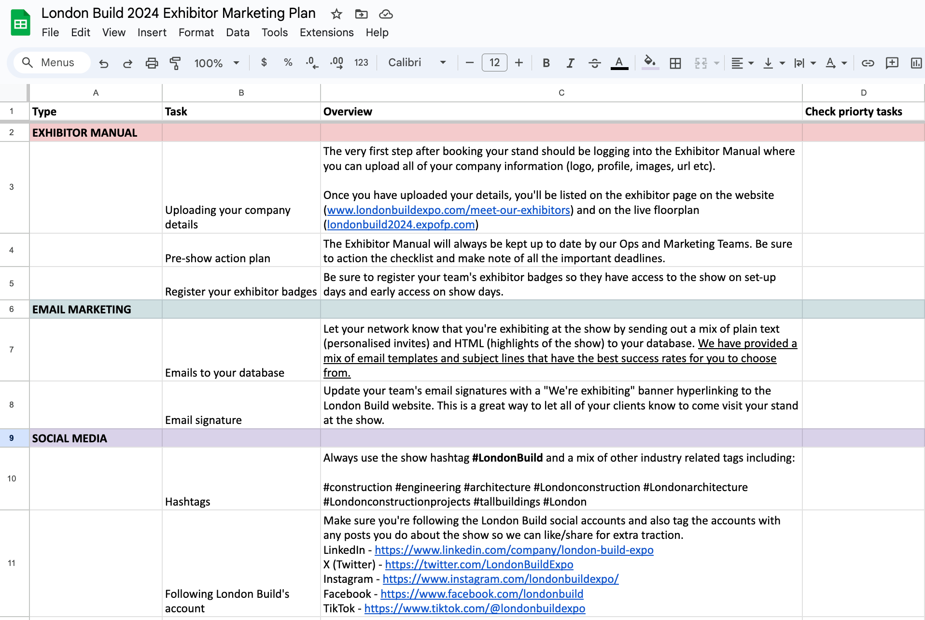The image size is (925, 620).
Task: Insert a comment
Action: (x=892, y=63)
